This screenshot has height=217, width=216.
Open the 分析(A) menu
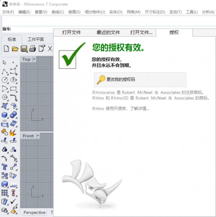click(x=208, y=12)
